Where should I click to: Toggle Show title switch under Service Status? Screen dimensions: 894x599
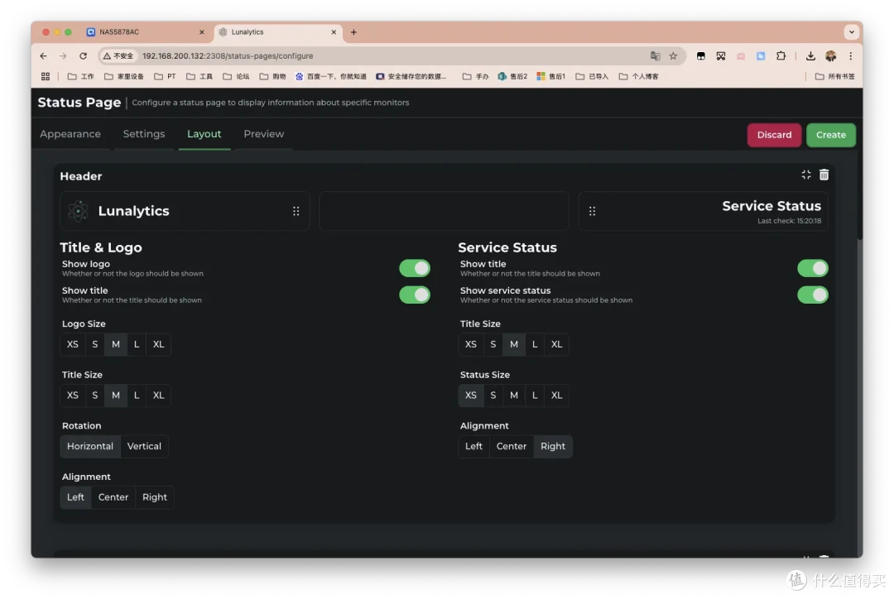[813, 268]
